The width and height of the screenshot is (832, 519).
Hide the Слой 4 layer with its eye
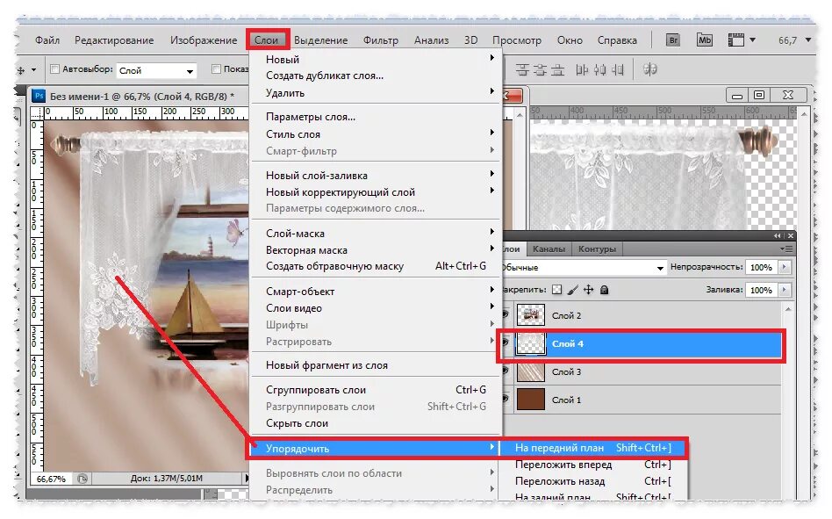(x=504, y=342)
